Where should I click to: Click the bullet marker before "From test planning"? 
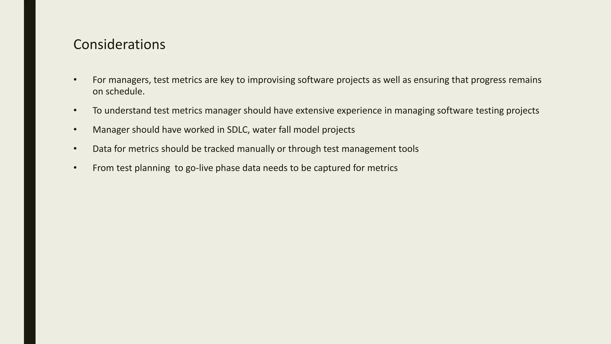(75, 168)
